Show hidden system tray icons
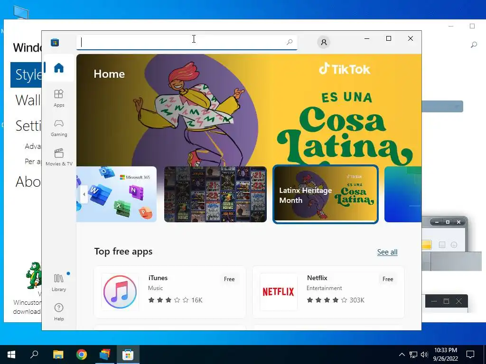 pyautogui.click(x=402, y=355)
